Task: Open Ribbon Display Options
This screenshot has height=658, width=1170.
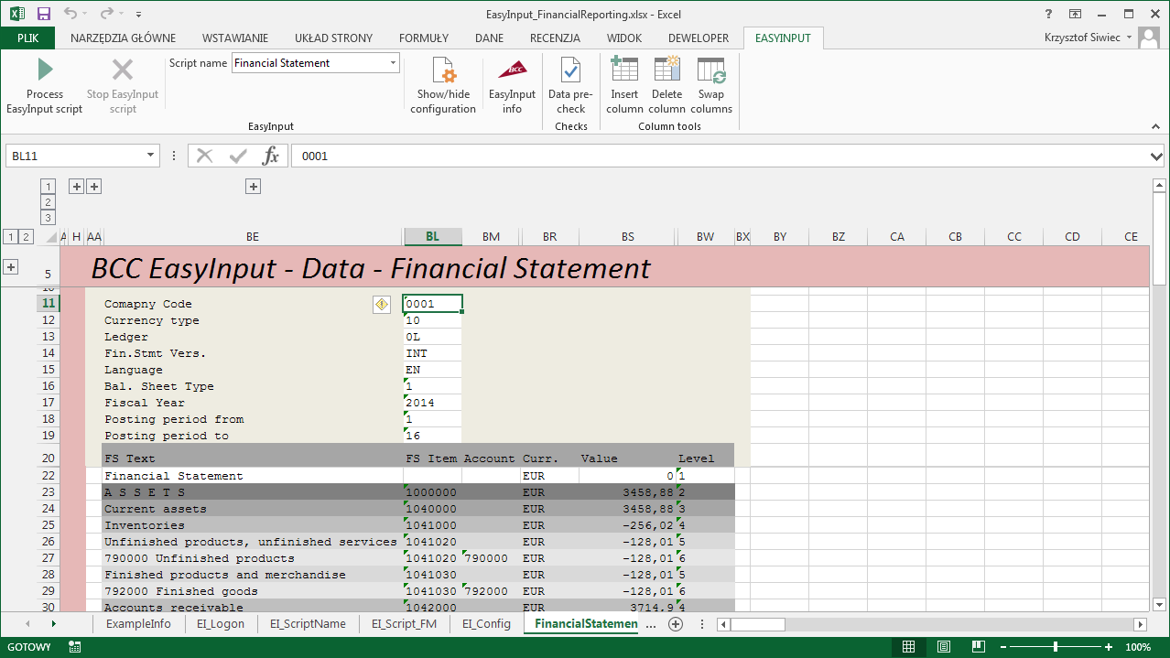Action: [x=1075, y=14]
